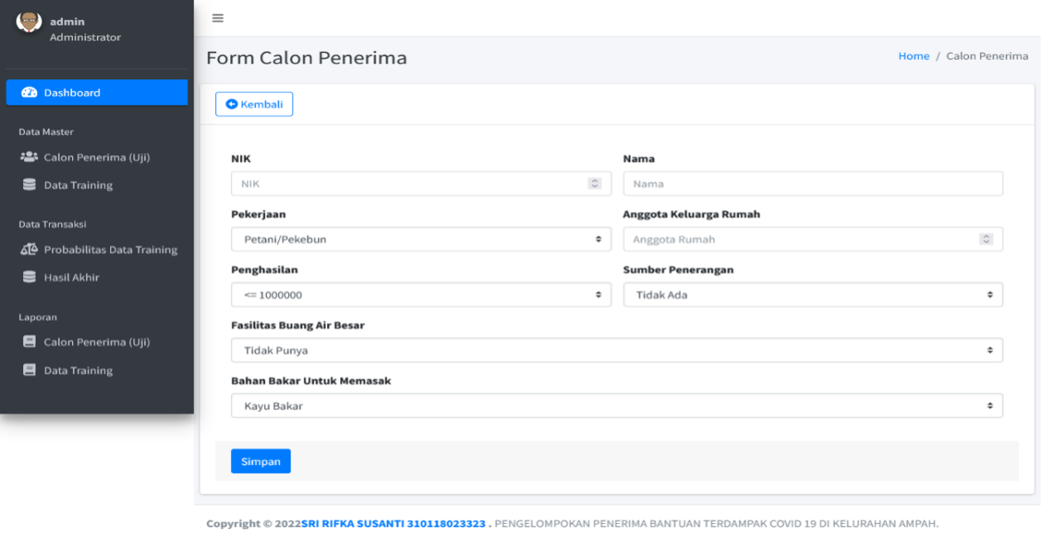Expand the Sumber Penerangan dropdown
This screenshot has width=1044, height=543.
click(813, 295)
